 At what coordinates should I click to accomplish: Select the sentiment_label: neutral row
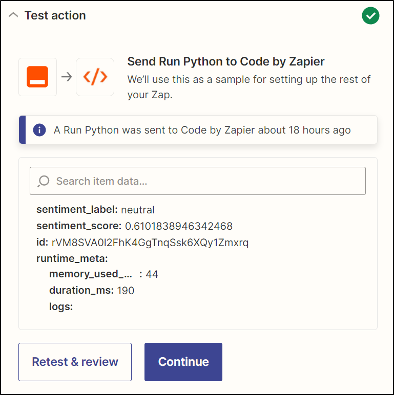click(95, 210)
